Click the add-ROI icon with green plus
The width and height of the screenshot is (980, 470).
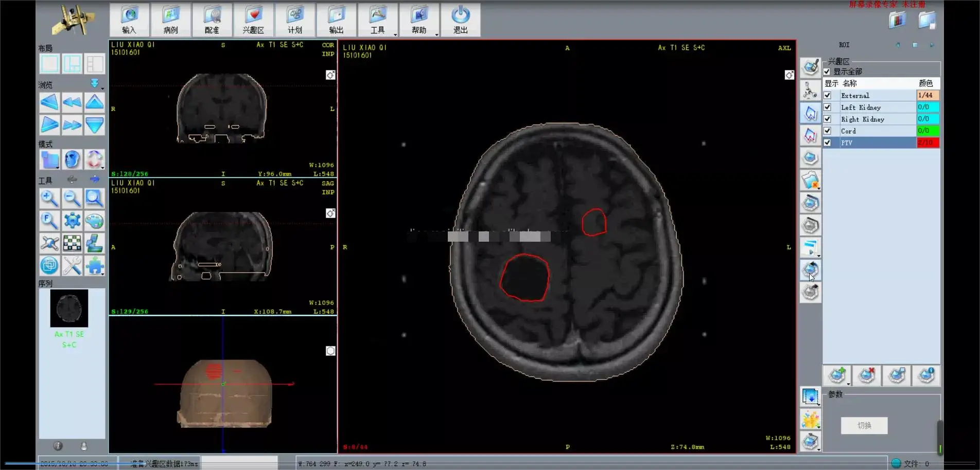(836, 376)
